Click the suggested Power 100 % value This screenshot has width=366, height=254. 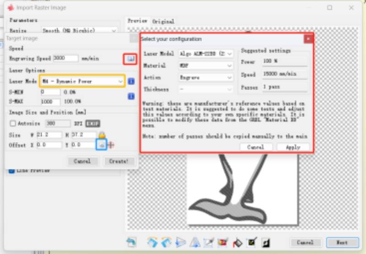[285, 62]
